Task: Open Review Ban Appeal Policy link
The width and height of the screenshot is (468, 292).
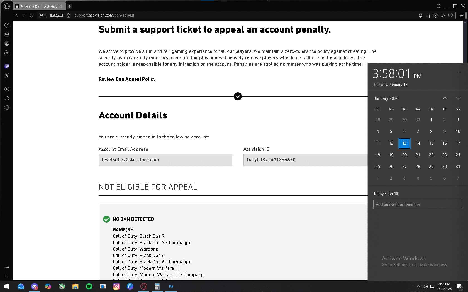Action: click(x=127, y=79)
